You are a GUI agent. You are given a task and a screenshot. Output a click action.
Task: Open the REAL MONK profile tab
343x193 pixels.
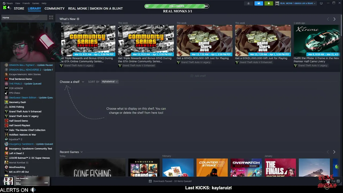tap(95, 8)
